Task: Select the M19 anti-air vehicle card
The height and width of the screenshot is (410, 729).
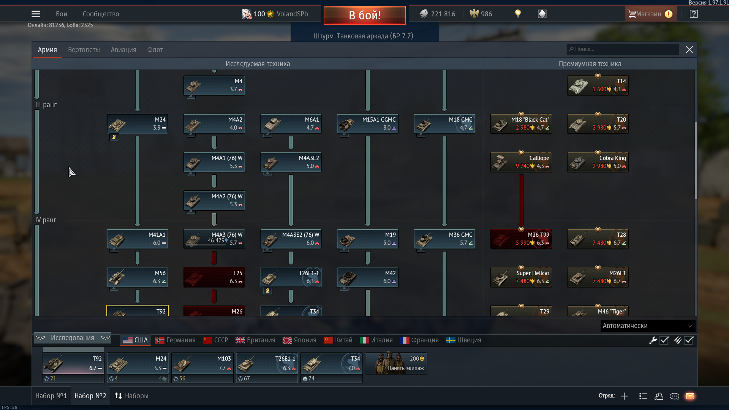Action: coord(368,239)
